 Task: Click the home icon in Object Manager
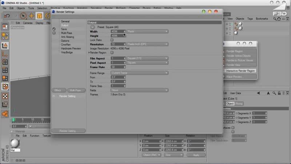pyautogui.click(x=279, y=19)
